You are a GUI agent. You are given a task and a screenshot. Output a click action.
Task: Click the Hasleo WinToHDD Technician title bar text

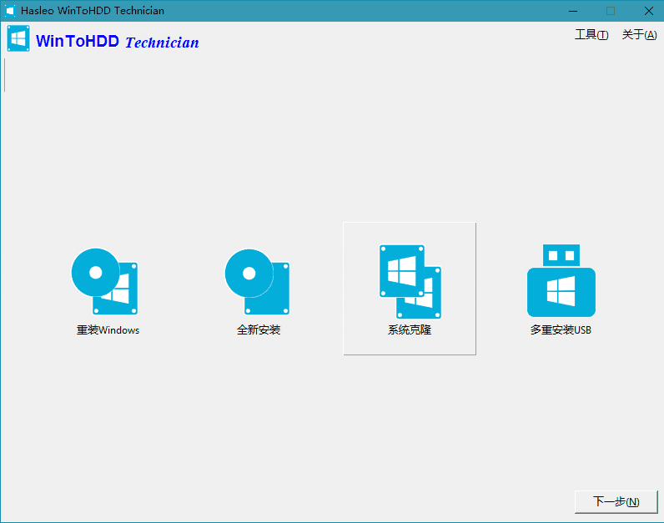pyautogui.click(x=92, y=11)
